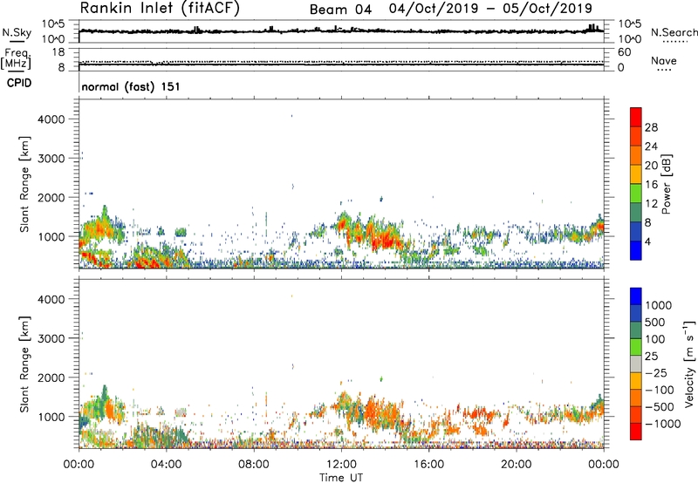Click the 'Power [dB]' color bar title
The height and width of the screenshot is (483, 698).
pos(667,184)
